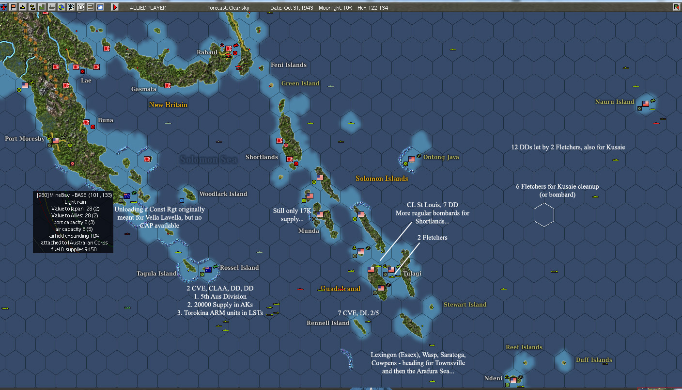This screenshot has height=390, width=682.
Task: Click the red end-turn arrow button
Action: 115,7
